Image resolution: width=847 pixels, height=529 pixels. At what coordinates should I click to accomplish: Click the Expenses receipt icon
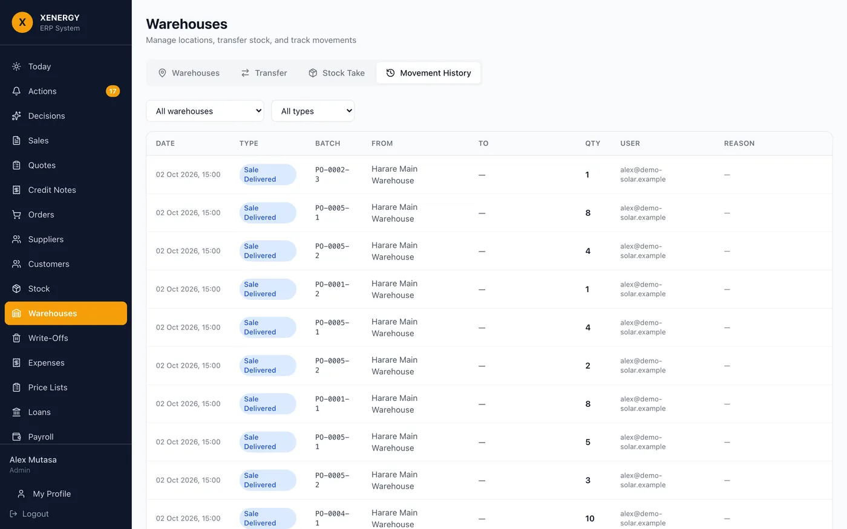[16, 363]
